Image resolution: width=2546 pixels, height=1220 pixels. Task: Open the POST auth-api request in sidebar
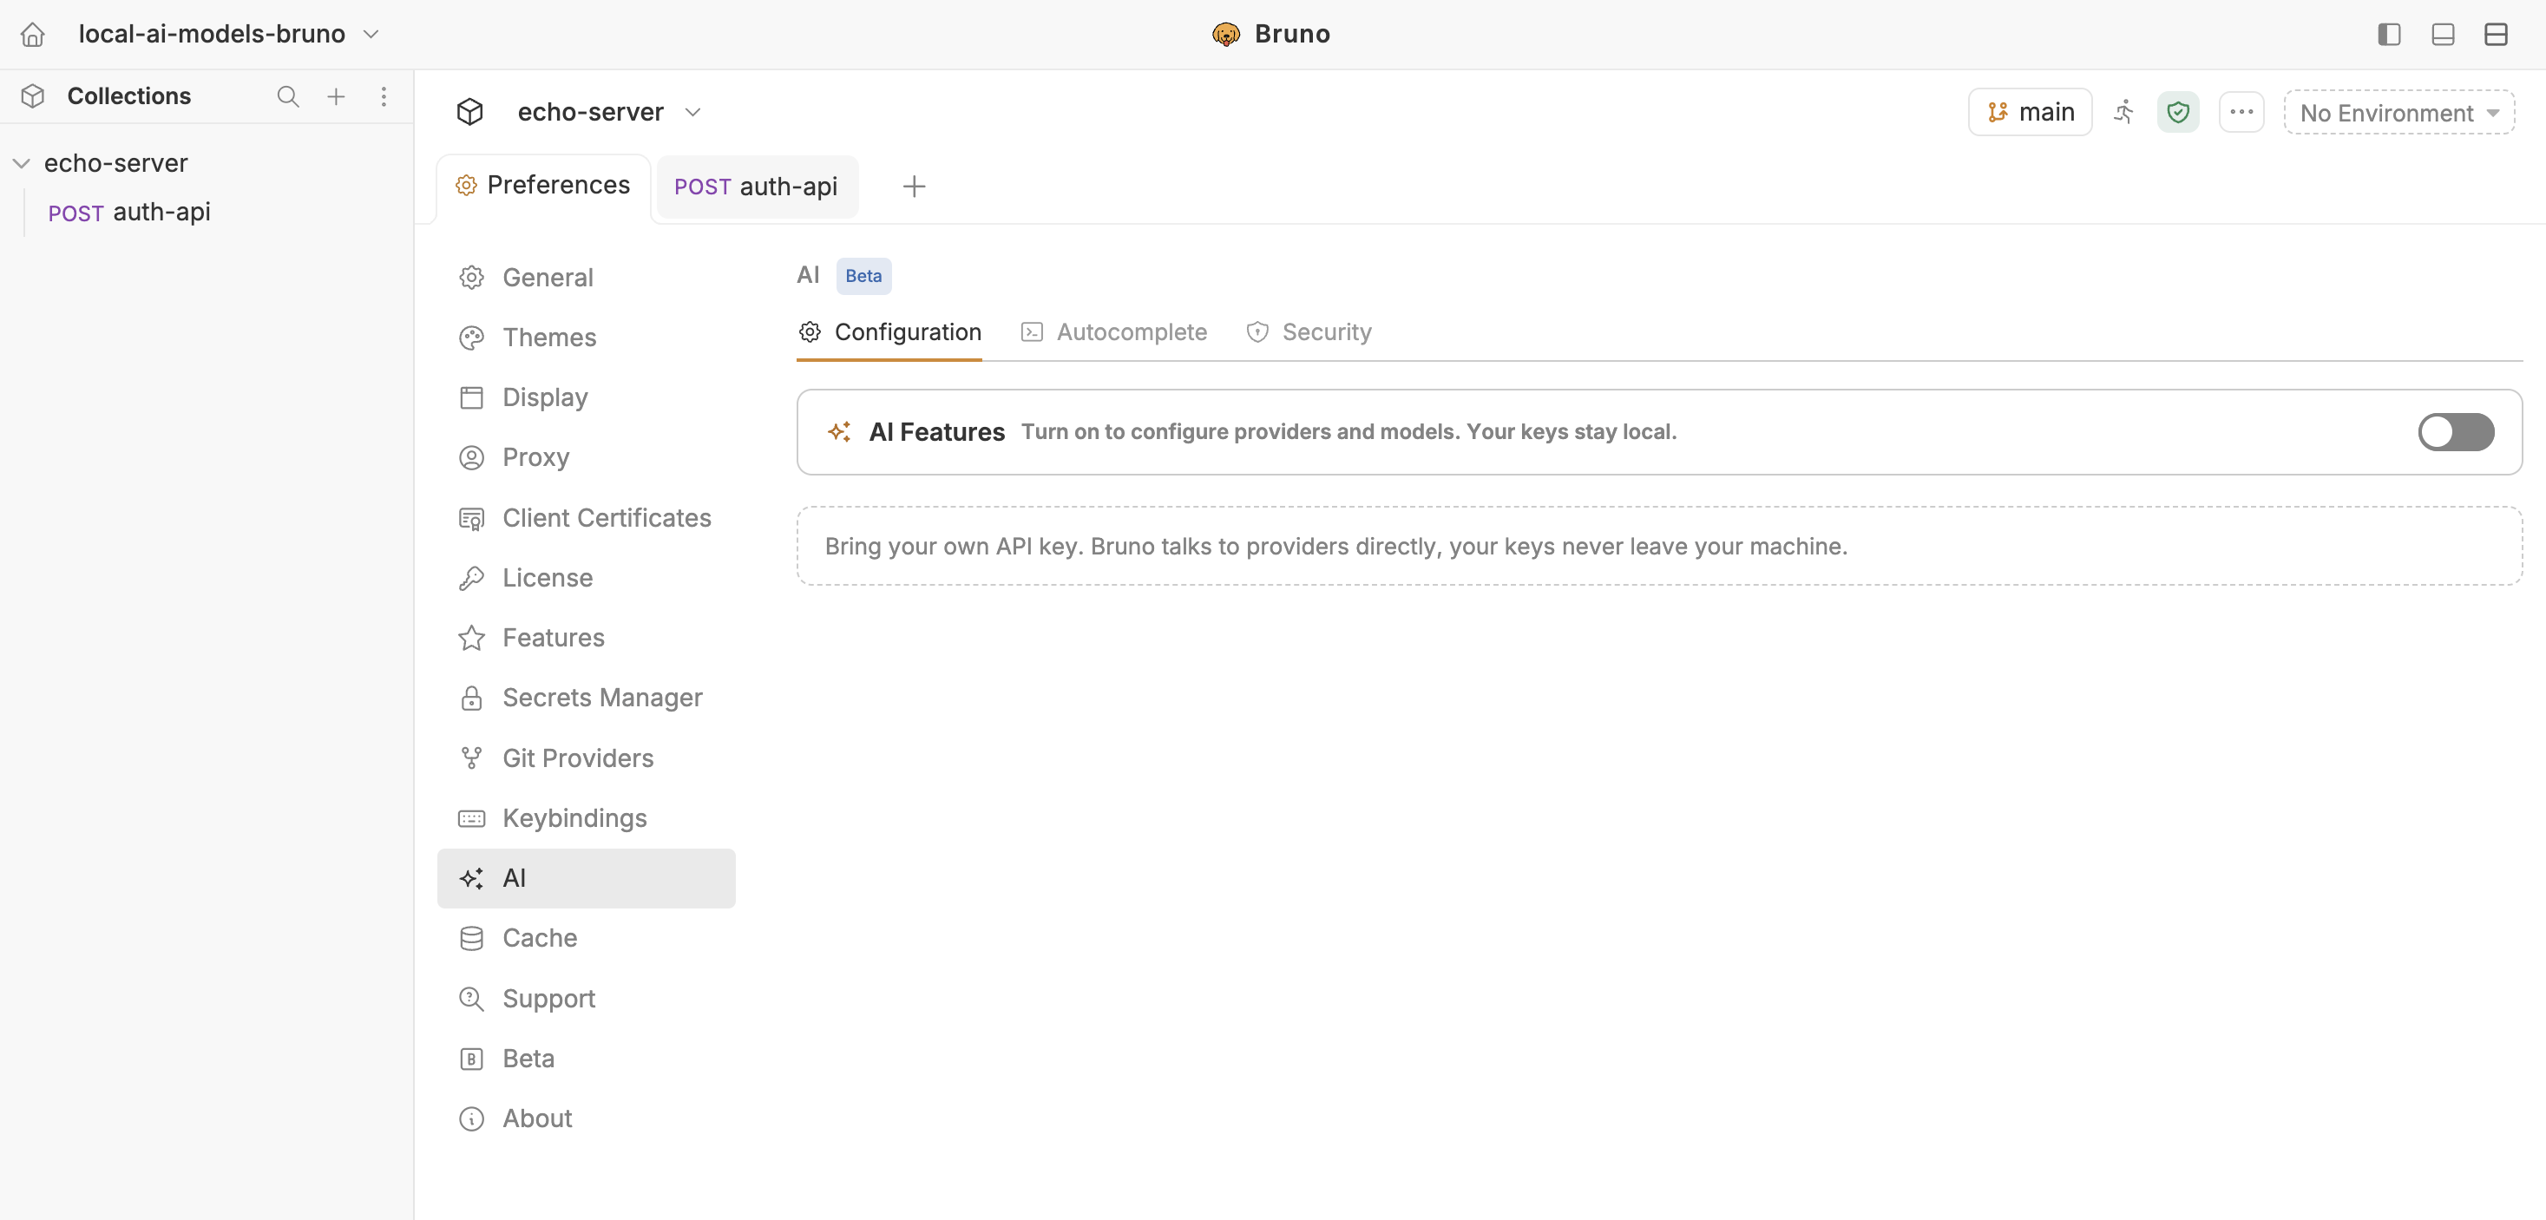click(x=129, y=213)
